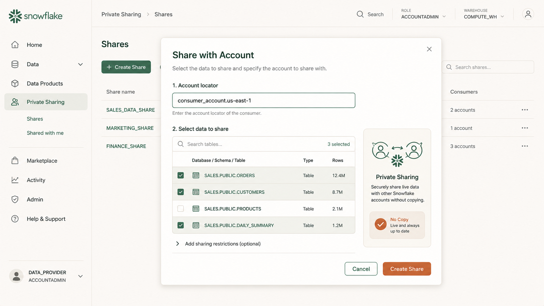This screenshot has width=544, height=306.
Task: Uncheck the SALES.PUBLIC.CUSTOMERS checkbox
Action: point(181,192)
